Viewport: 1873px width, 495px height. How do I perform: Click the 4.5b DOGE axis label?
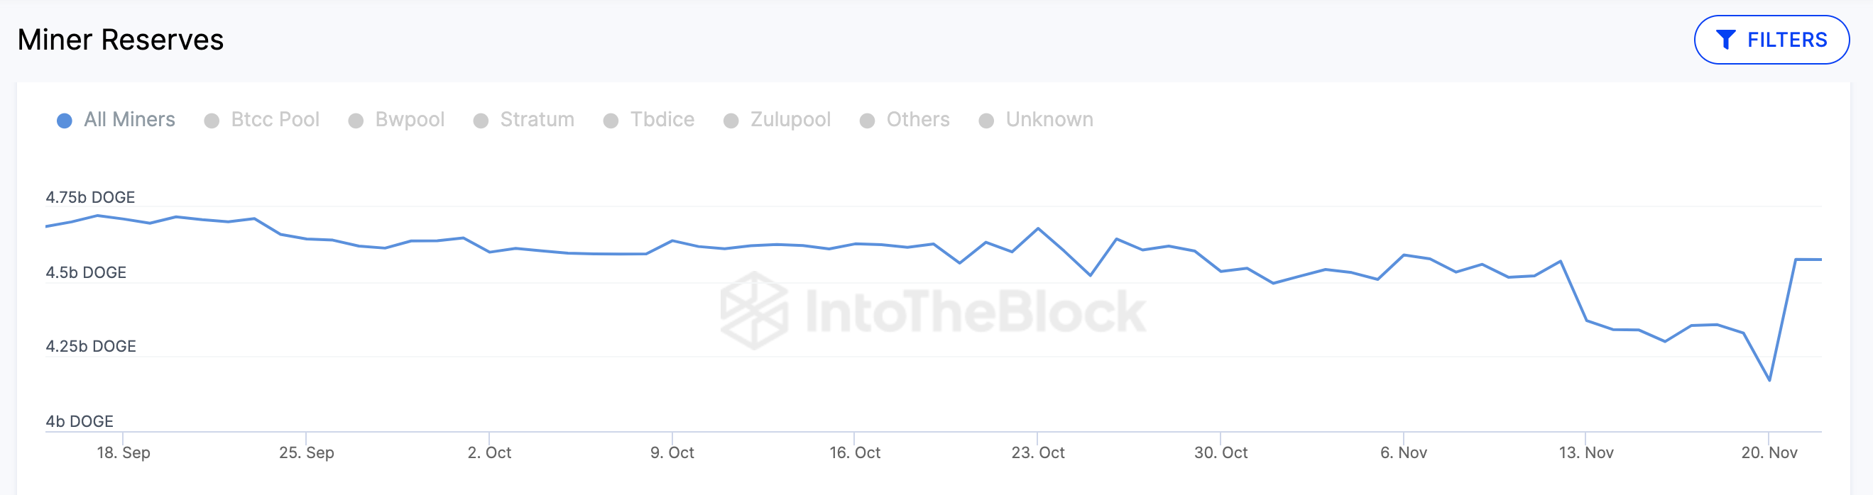pyautogui.click(x=86, y=273)
